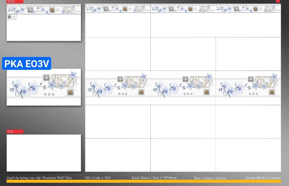Click the left floral tile on the wall
The image size is (289, 186).
coord(117,88)
